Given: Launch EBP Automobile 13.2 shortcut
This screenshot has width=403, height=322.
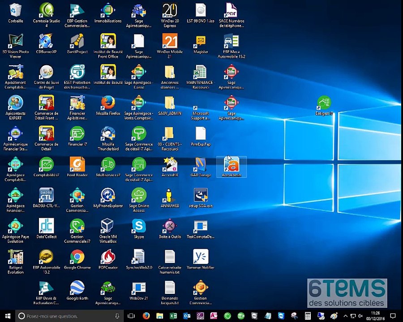Looking at the screenshot, I should tap(46, 261).
